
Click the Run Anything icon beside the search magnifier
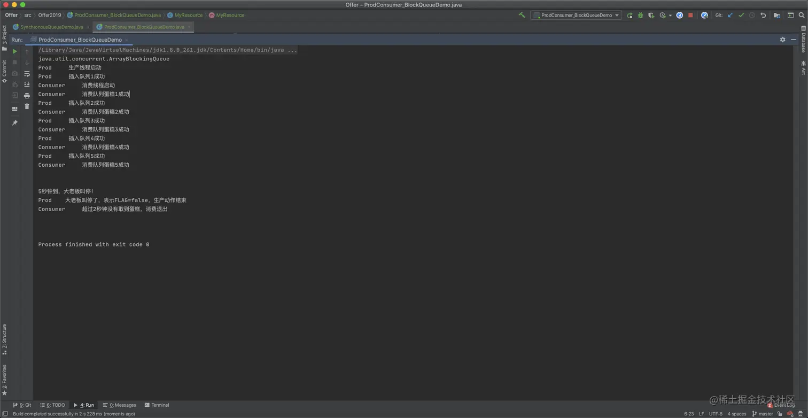pyautogui.click(x=791, y=16)
